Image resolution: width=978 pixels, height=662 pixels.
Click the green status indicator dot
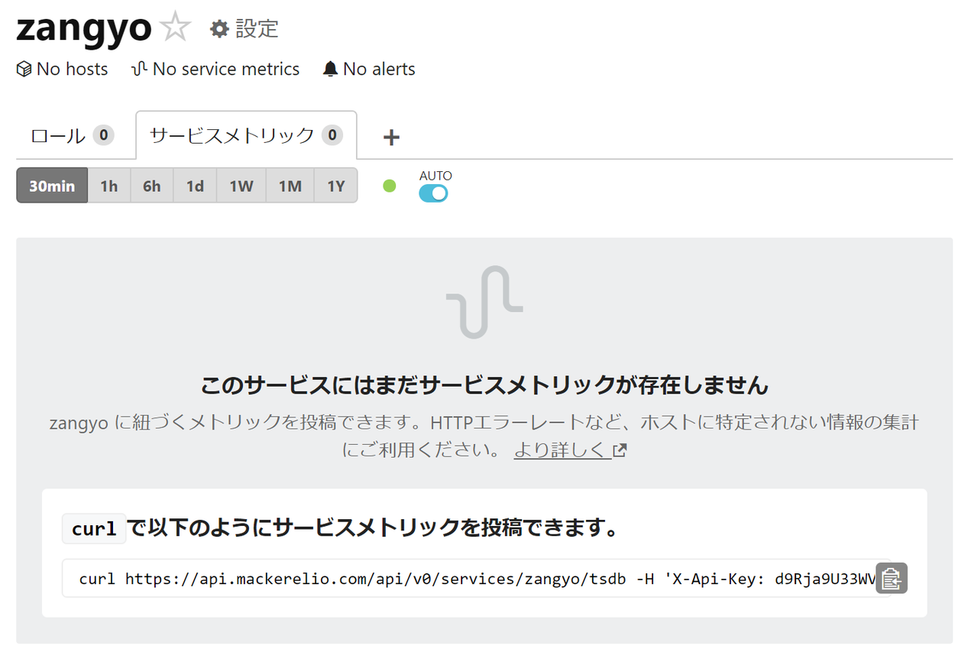coord(390,186)
